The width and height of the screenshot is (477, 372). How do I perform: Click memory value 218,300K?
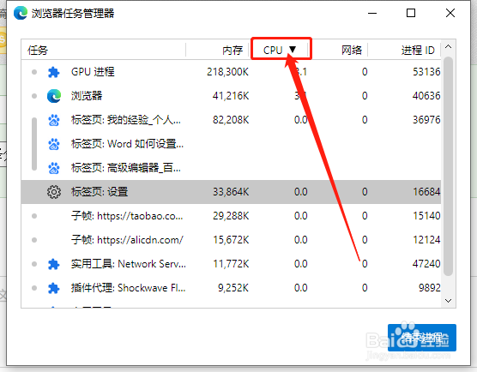click(x=227, y=72)
